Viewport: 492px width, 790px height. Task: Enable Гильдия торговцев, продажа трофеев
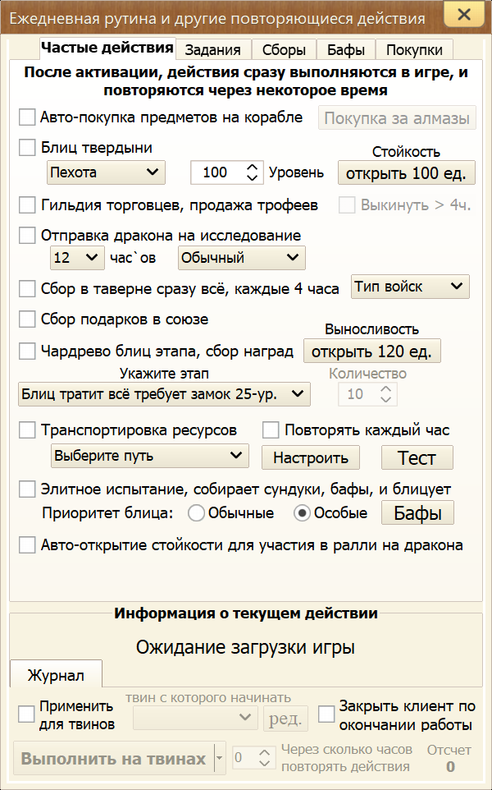(x=27, y=205)
